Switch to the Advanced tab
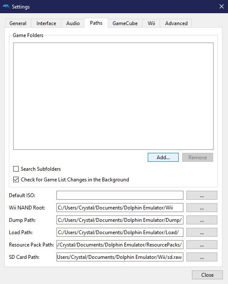Image resolution: width=228 pixels, height=284 pixels. point(176,23)
